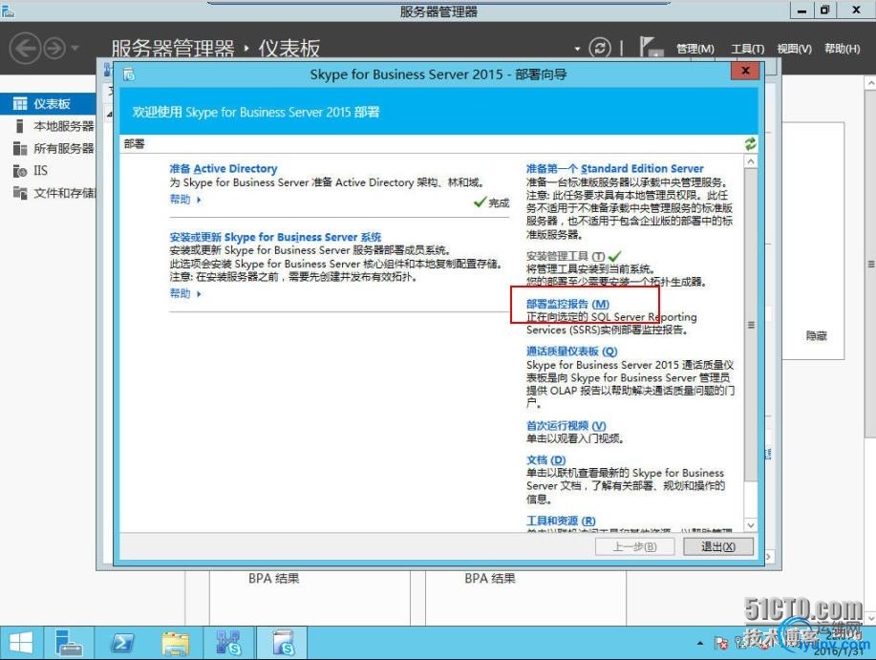This screenshot has width=876, height=660.
Task: Open dropdown arrow left of refresh button
Action: [578, 49]
